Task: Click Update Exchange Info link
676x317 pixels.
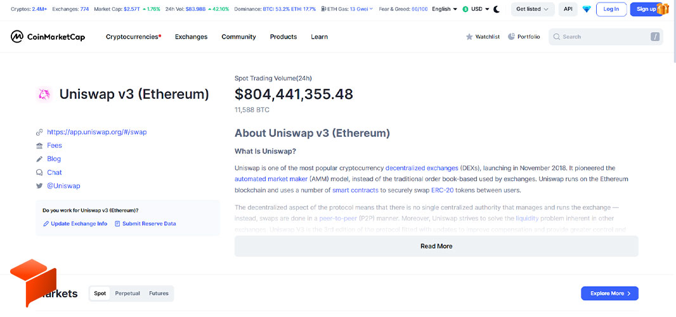Action: [x=75, y=223]
